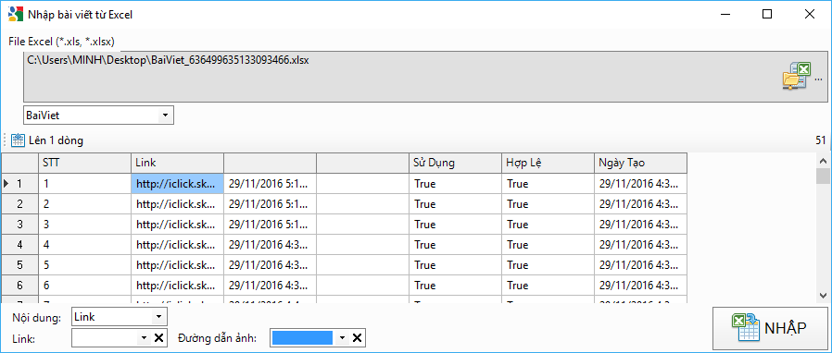Click the Sử Dụng column header
The image size is (832, 353).
pyautogui.click(x=455, y=163)
